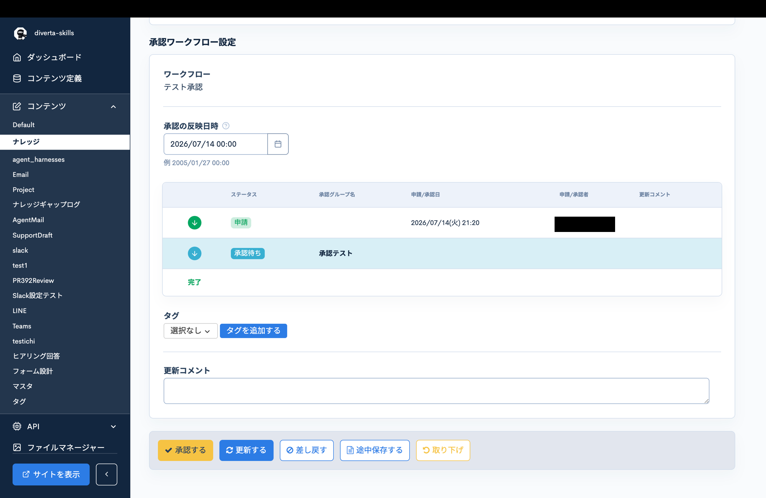766x498 pixels.
Task: Collapse the sidebar with arrow button
Action: point(106,474)
